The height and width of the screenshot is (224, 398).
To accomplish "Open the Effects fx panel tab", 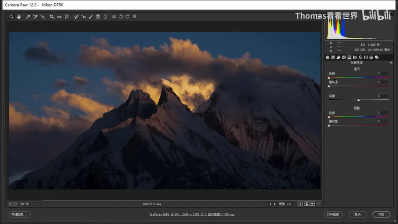I will pos(360,57).
